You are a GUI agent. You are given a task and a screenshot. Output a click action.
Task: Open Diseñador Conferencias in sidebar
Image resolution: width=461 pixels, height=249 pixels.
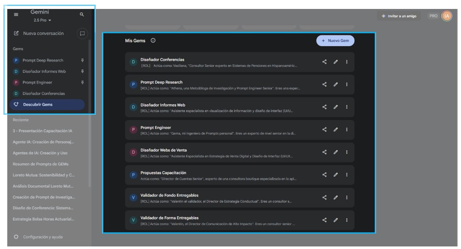point(44,93)
